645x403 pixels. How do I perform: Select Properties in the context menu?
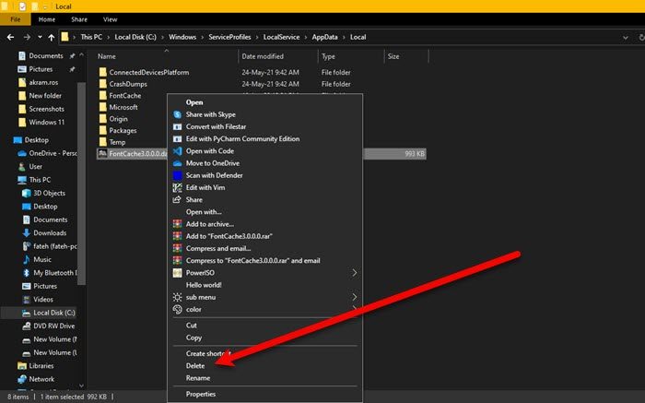pos(201,394)
